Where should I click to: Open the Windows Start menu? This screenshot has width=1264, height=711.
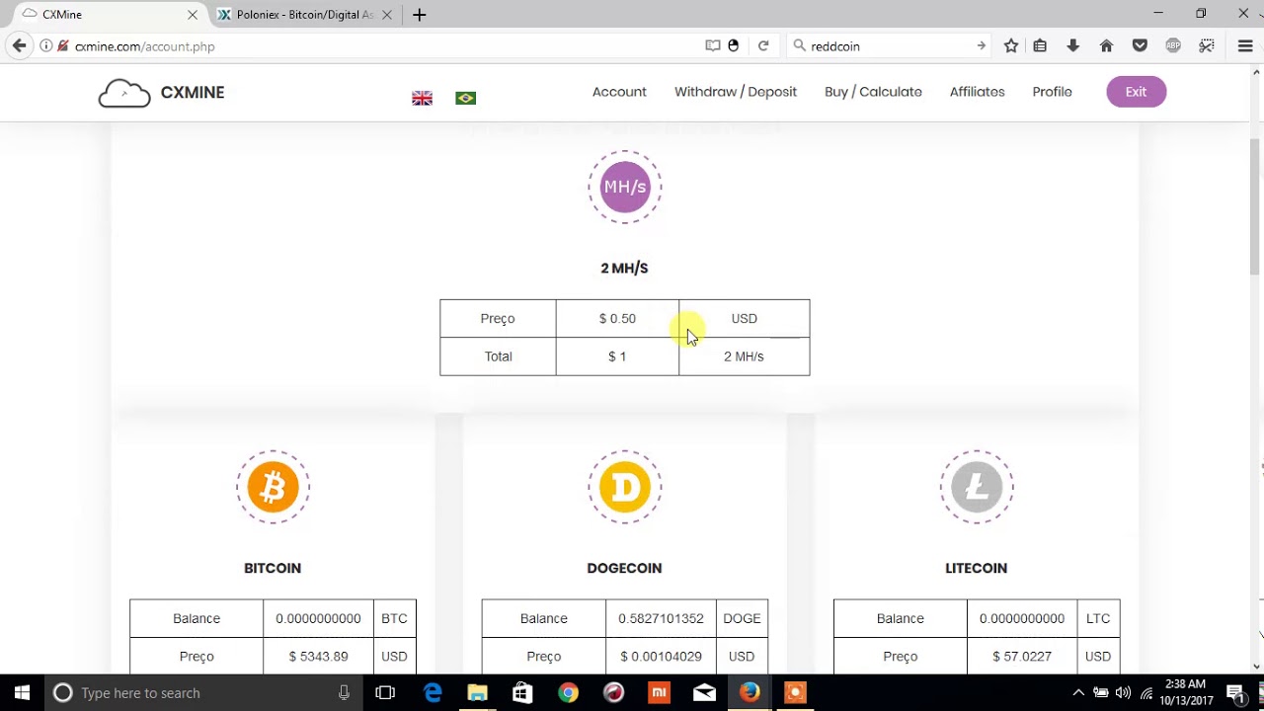(22, 692)
